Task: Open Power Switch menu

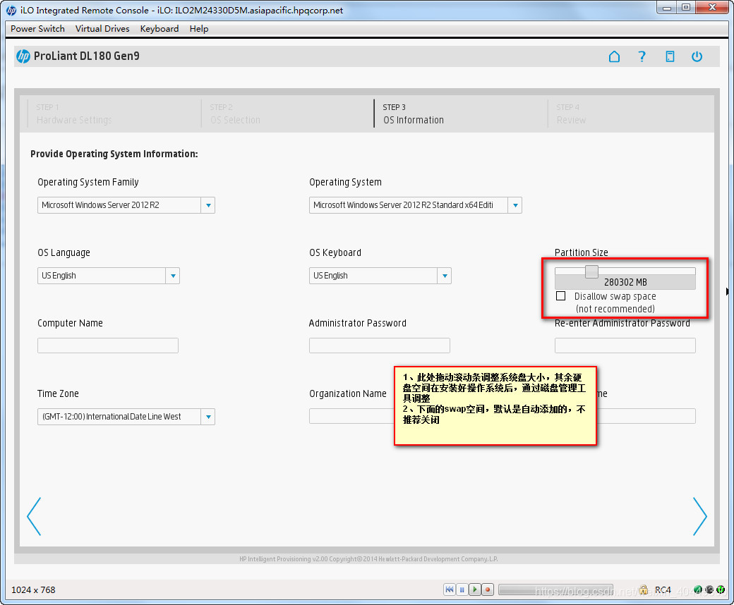Action: tap(37, 28)
